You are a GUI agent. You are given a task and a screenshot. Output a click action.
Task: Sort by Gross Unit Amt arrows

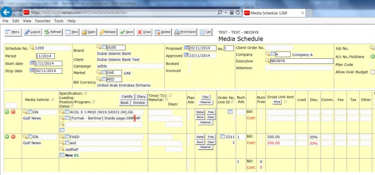[285, 102]
